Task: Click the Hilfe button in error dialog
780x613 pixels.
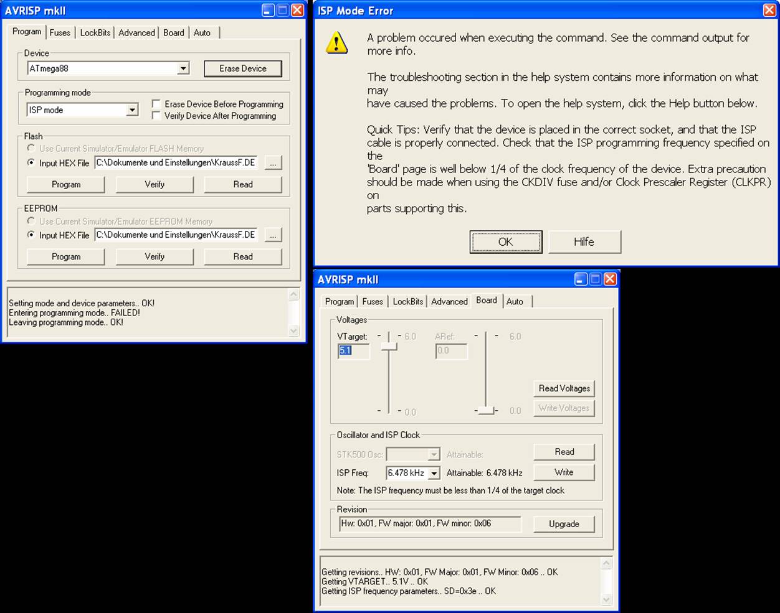Action: [584, 242]
